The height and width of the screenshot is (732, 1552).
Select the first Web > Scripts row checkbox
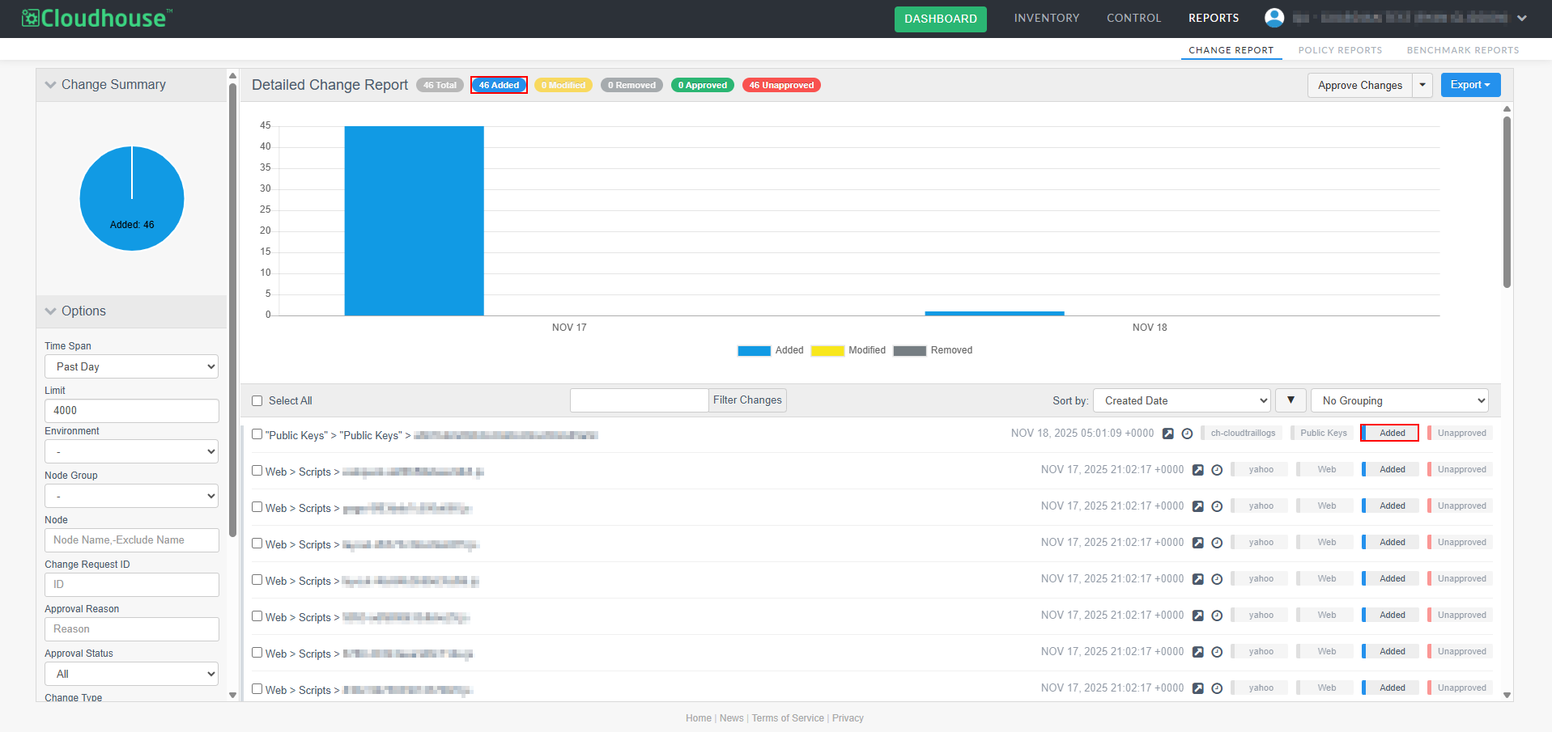(x=257, y=471)
